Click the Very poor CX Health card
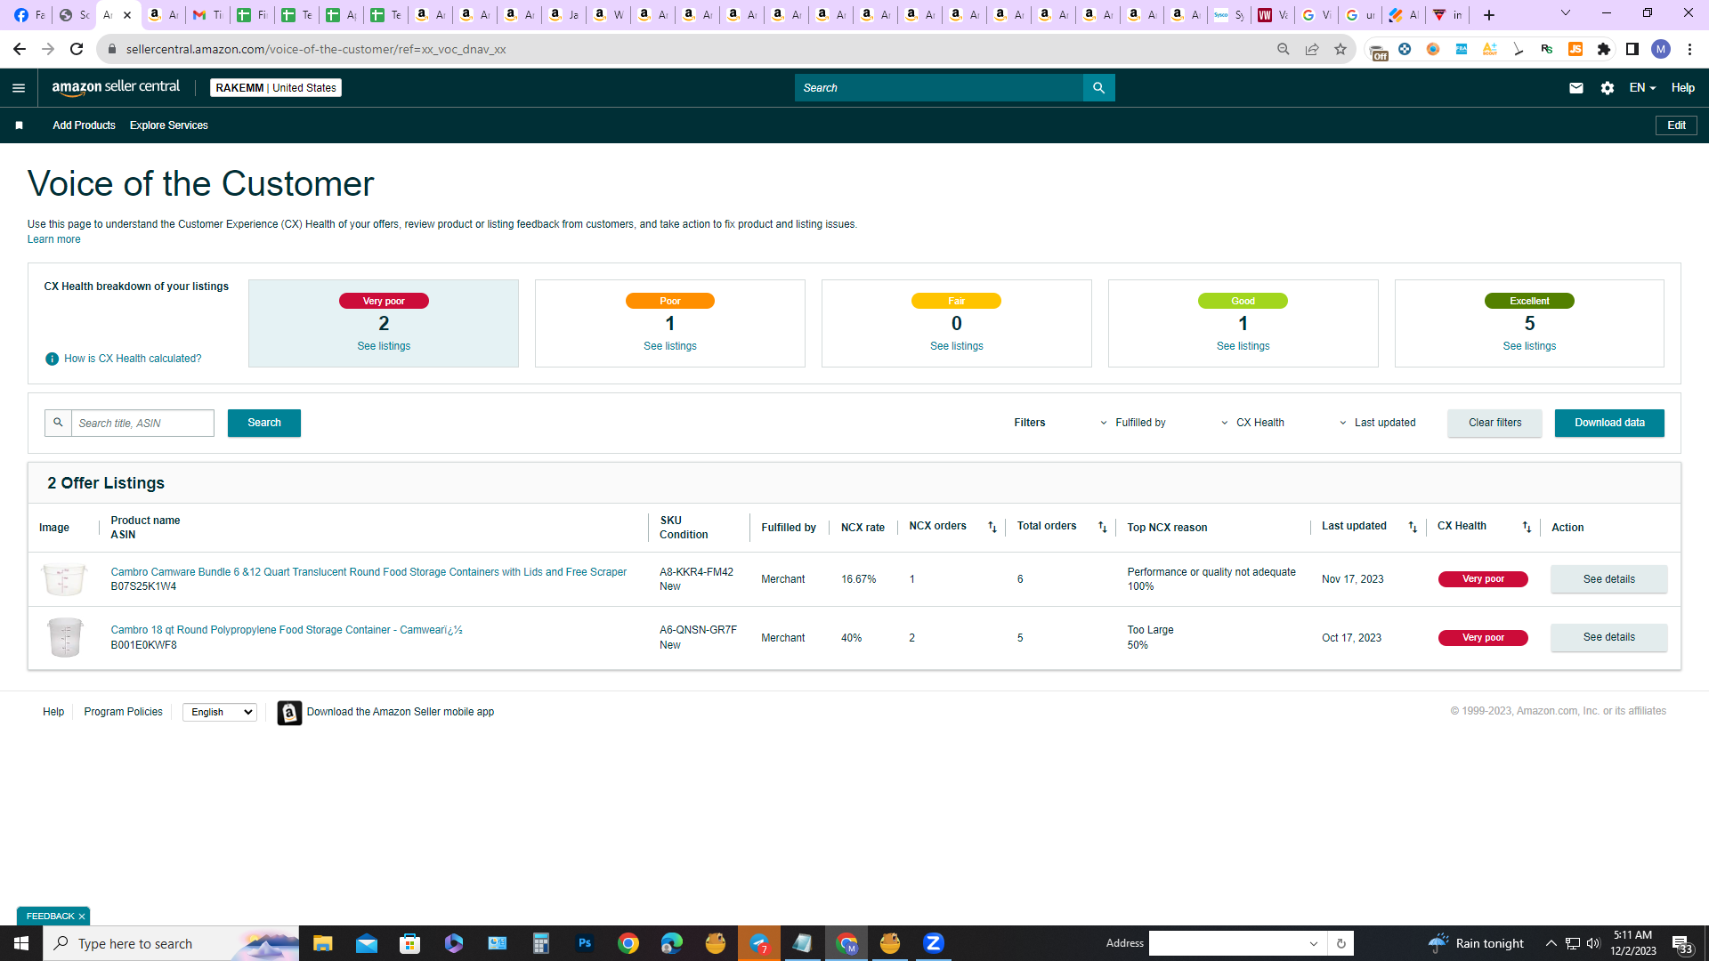 tap(384, 323)
